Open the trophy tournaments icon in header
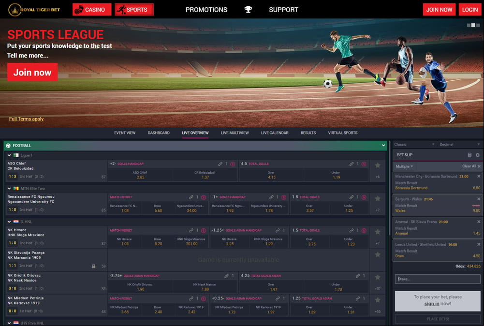The image size is (484, 326). click(x=248, y=10)
